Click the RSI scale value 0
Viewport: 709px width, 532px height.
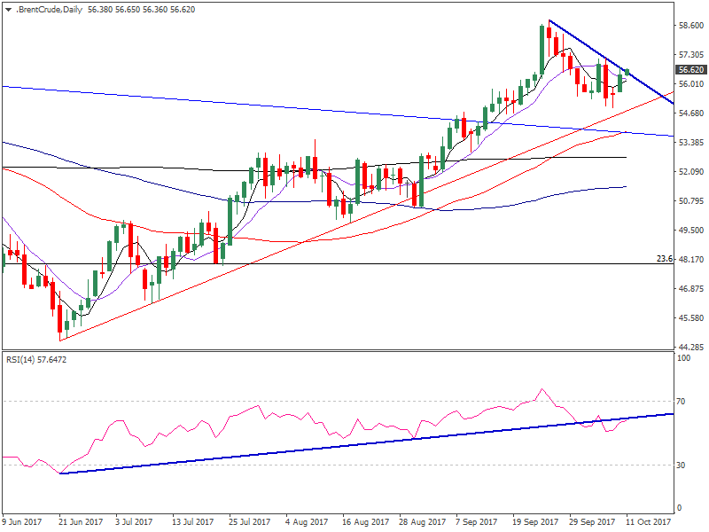point(679,508)
